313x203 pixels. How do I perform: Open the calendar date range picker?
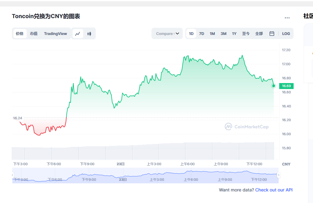pyautogui.click(x=272, y=34)
